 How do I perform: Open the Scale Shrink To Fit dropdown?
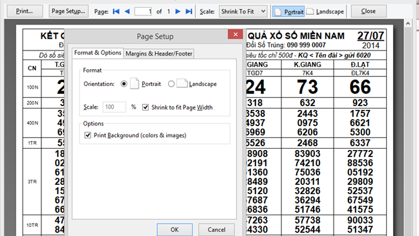coord(243,12)
